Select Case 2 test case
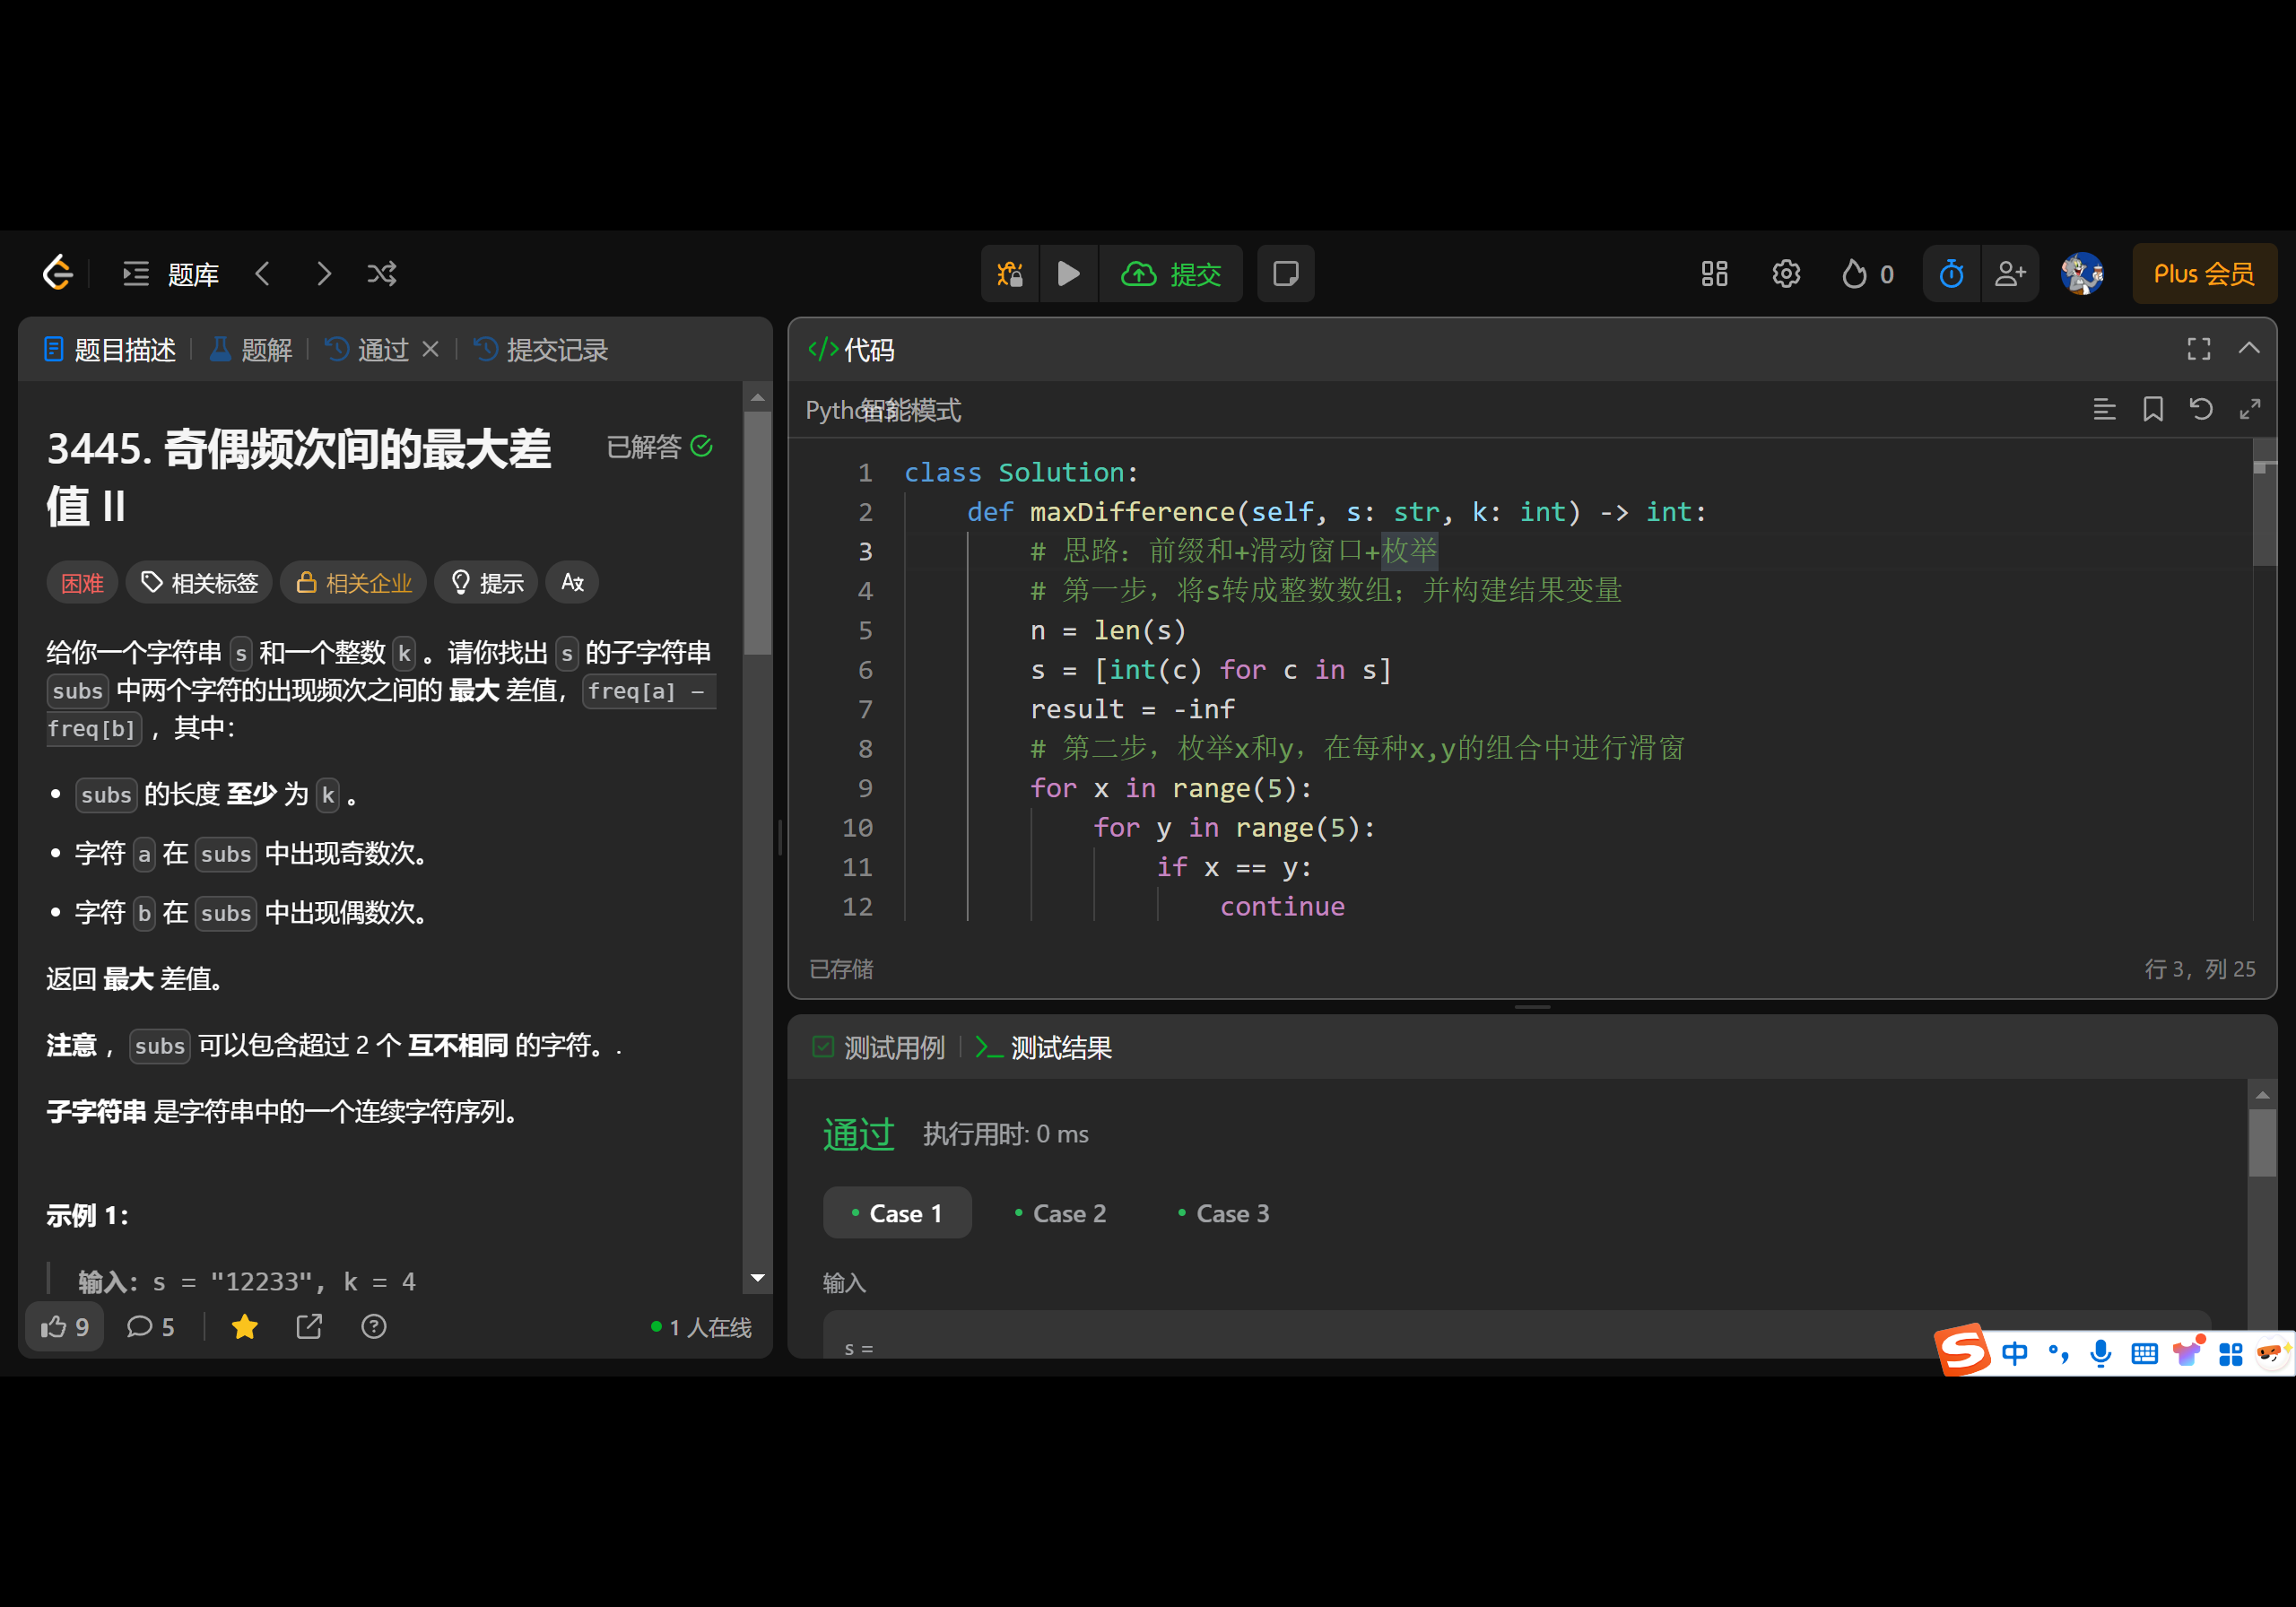The height and width of the screenshot is (1607, 2296). pyautogui.click(x=1061, y=1214)
